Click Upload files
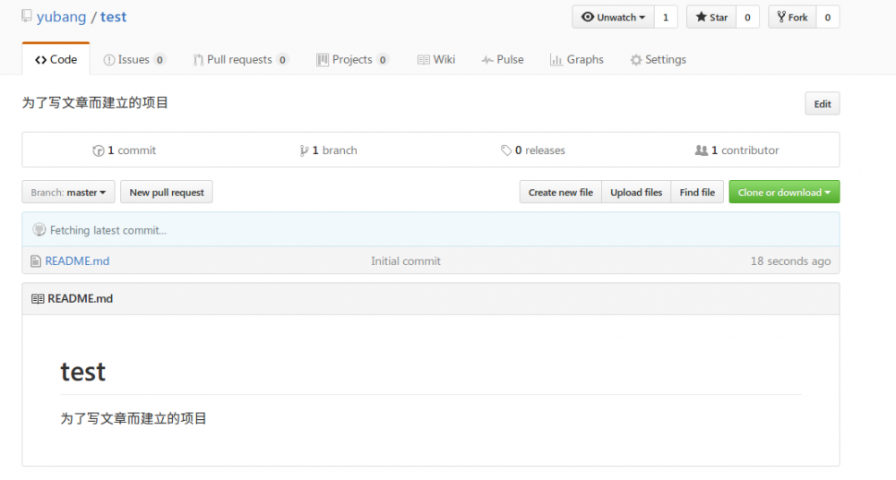The width and height of the screenshot is (896, 480). 636,192
